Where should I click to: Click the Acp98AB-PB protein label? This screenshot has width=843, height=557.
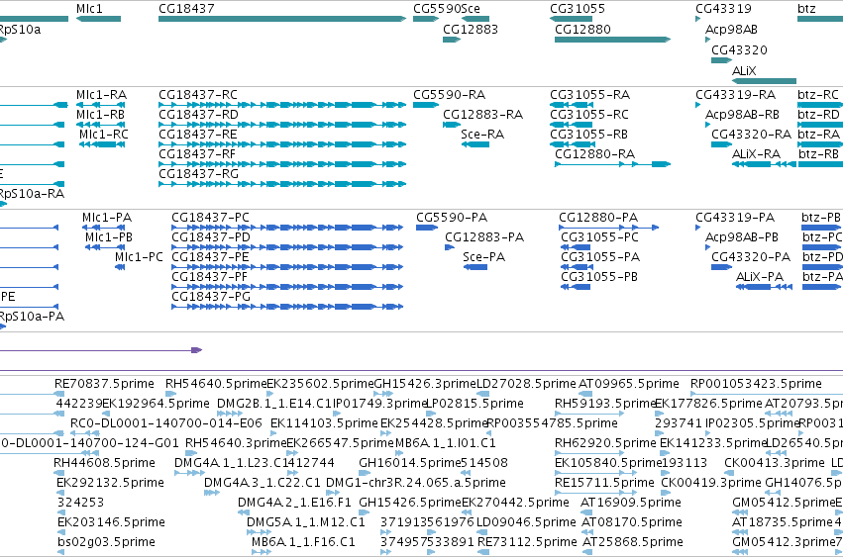pyautogui.click(x=742, y=237)
